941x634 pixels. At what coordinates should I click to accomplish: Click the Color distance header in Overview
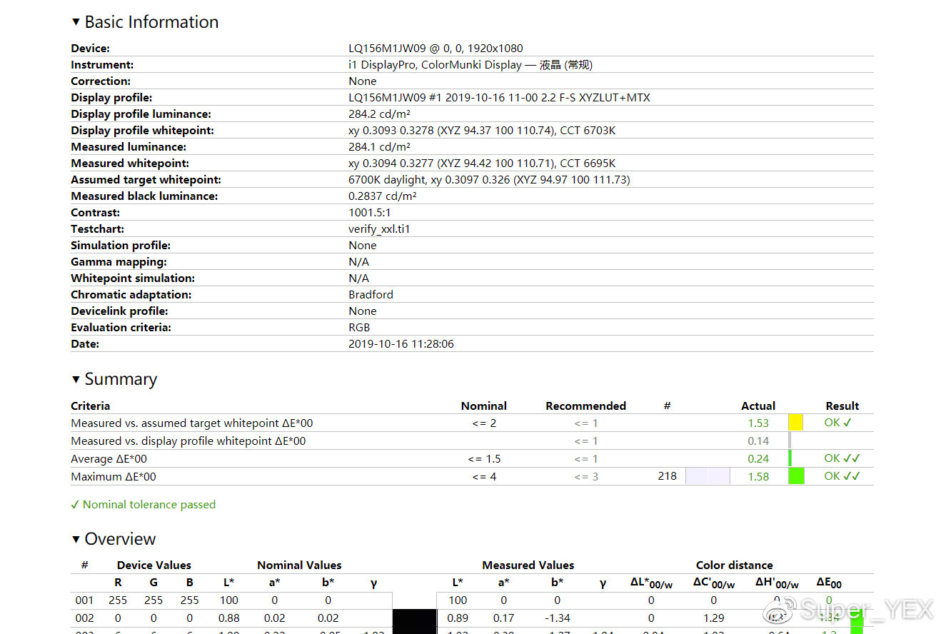point(734,565)
